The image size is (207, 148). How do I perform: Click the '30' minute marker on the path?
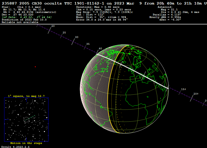(x=76, y=37)
